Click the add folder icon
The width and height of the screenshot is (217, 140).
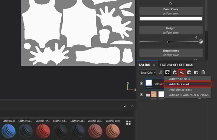[196, 72]
